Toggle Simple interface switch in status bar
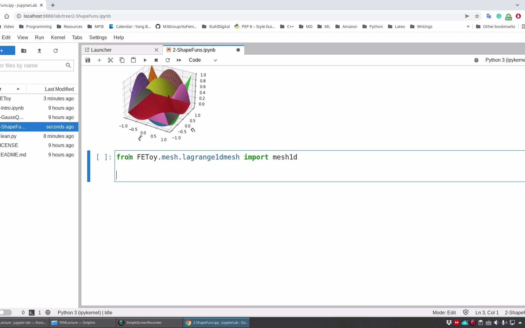Image resolution: width=525 pixels, height=328 pixels. point(6,313)
